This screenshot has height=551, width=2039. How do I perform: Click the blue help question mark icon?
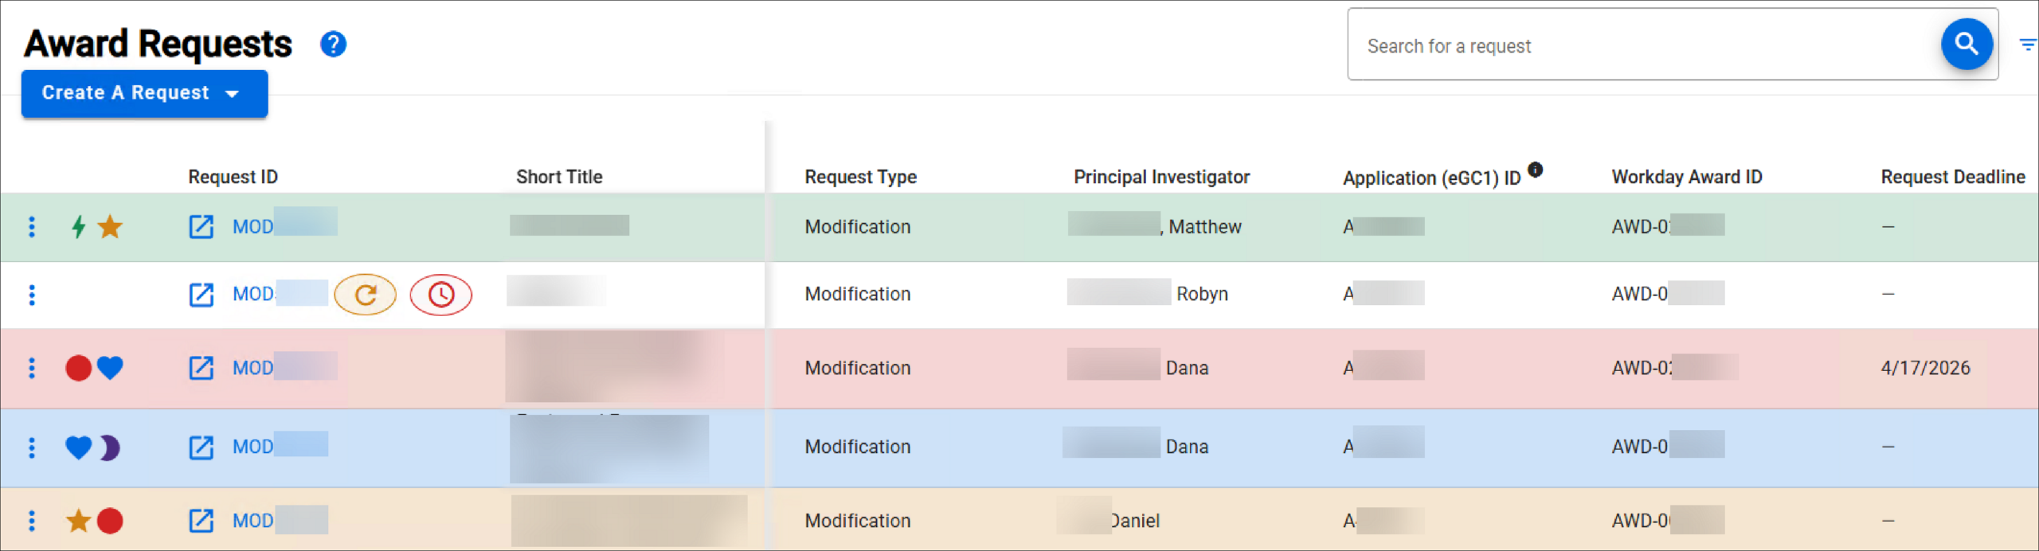(333, 44)
